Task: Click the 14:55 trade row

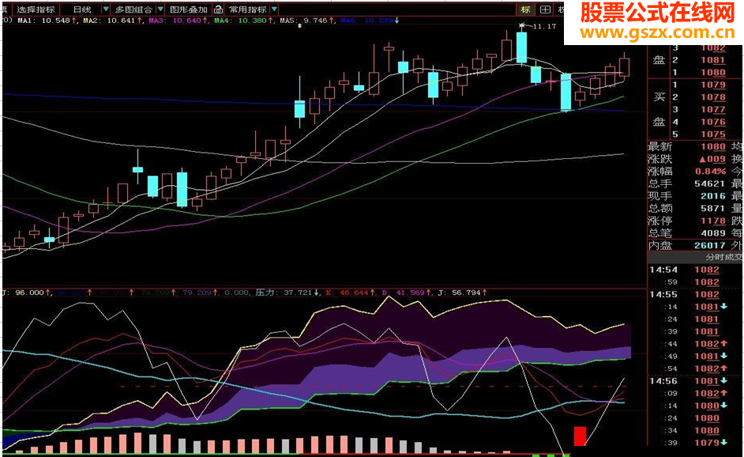Action: 696,294
